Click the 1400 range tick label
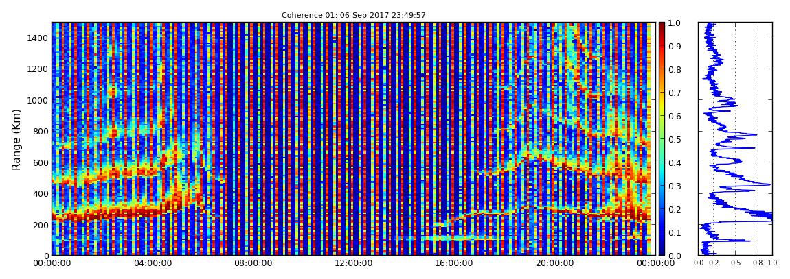The height and width of the screenshot is (279, 790). pos(38,38)
